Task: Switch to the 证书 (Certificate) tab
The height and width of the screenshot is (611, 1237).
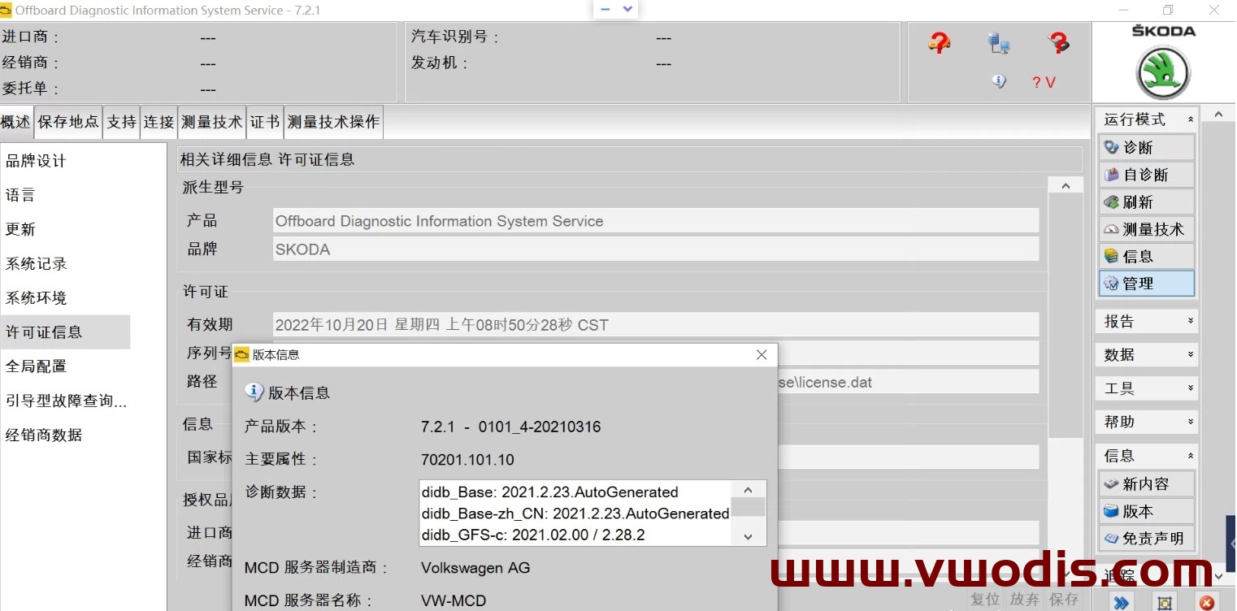Action: tap(264, 122)
